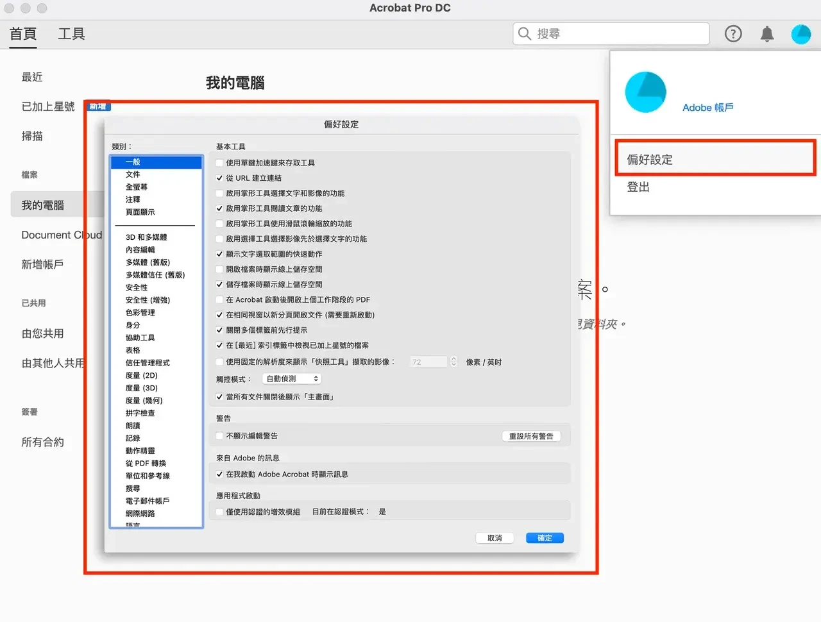Toggle 啟用掌形工具閱讀文章的功能 checkbox

point(219,208)
